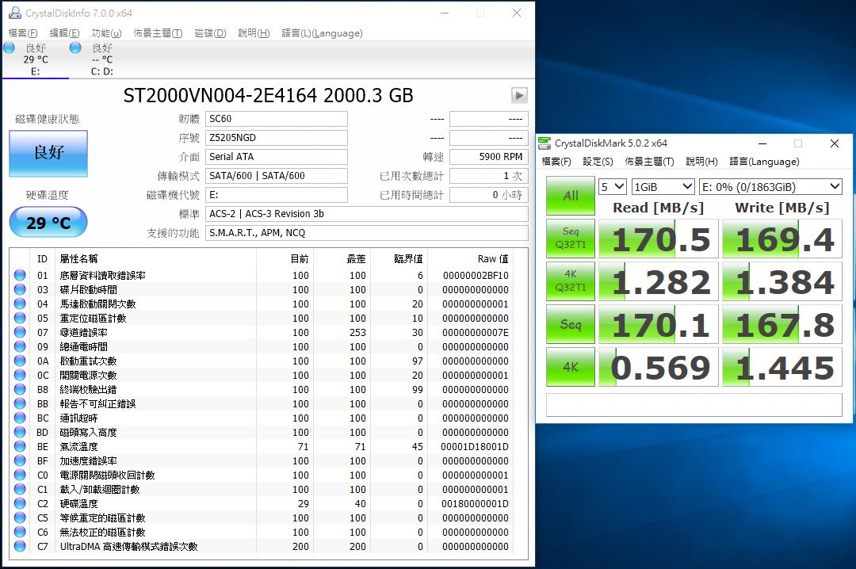The image size is (856, 569).
Task: Click the status orb for attribute 0C
Action: tap(20, 375)
